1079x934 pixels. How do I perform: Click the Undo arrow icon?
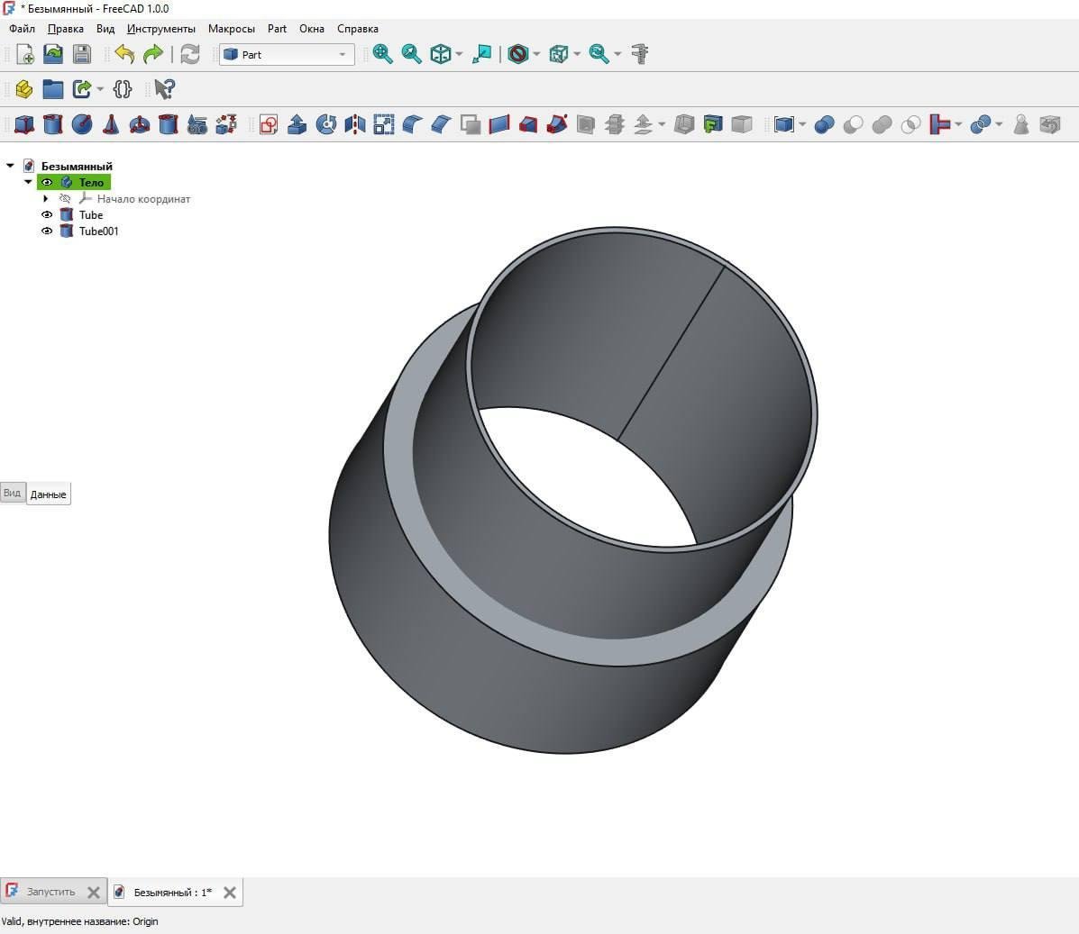tap(124, 54)
